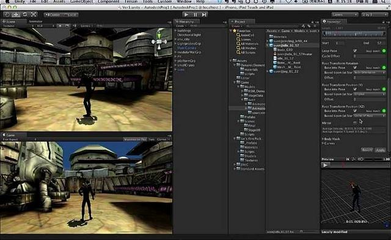
Task: Toggle the Mirror checkbox
Action: (355, 123)
